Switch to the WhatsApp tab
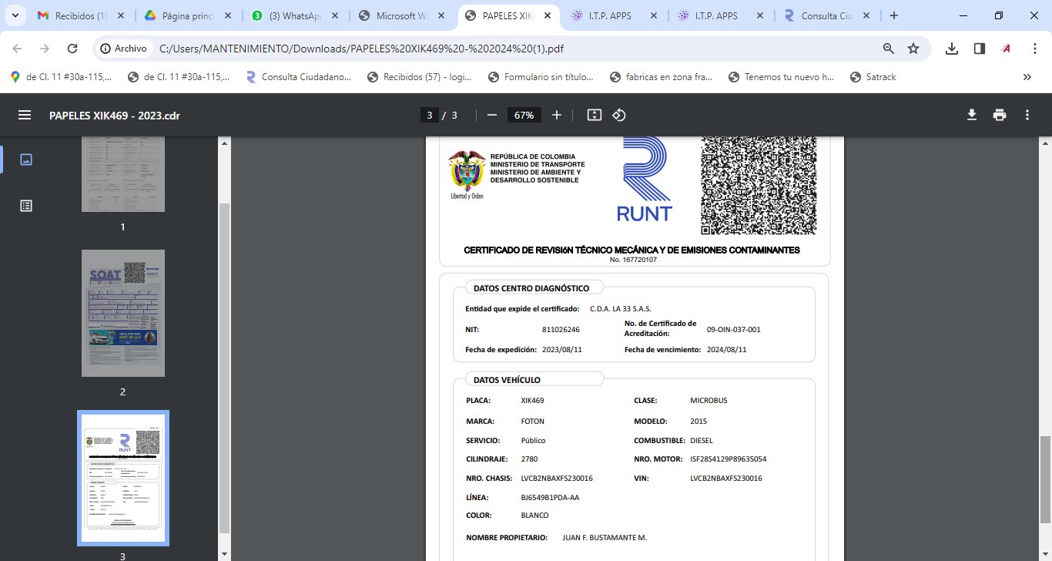Viewport: 1052px width, 561px height. [293, 15]
